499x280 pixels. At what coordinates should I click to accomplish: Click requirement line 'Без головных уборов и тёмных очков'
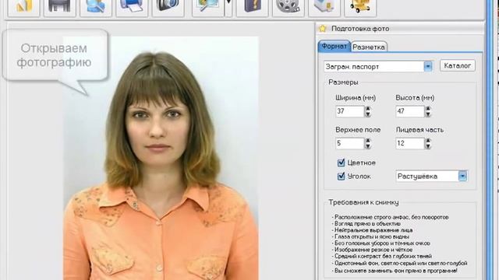381,243
